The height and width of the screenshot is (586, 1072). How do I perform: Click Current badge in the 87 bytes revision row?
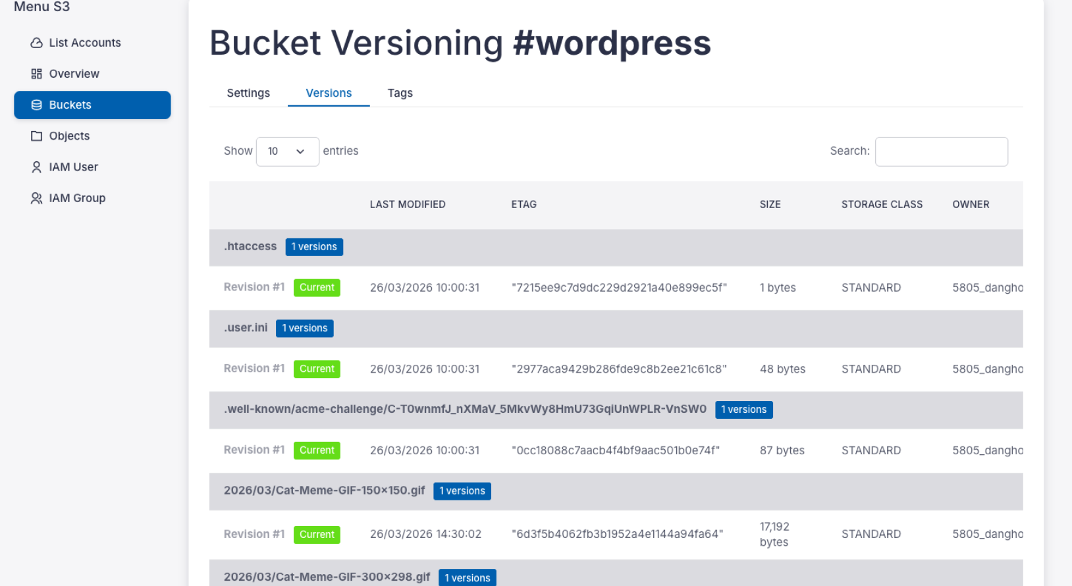317,450
